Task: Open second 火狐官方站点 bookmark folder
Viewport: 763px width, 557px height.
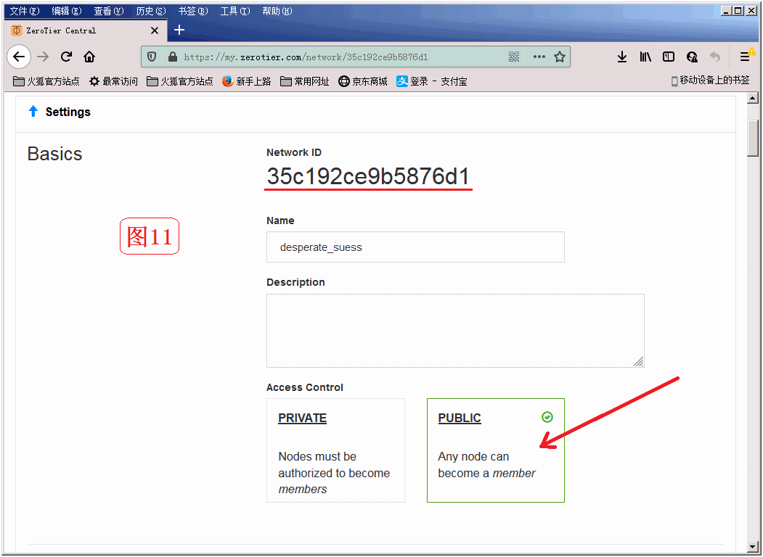Action: [x=180, y=81]
